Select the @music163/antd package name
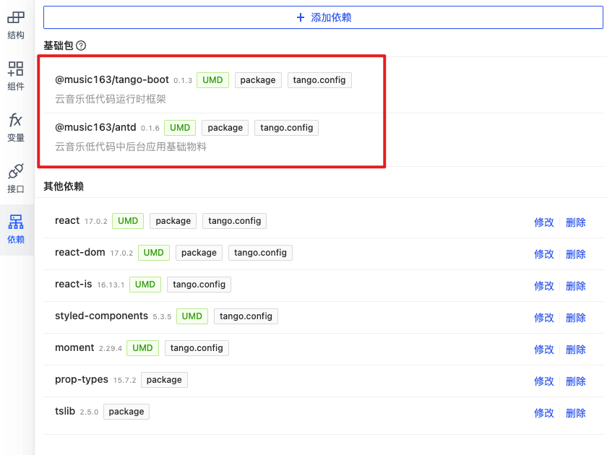 [95, 127]
